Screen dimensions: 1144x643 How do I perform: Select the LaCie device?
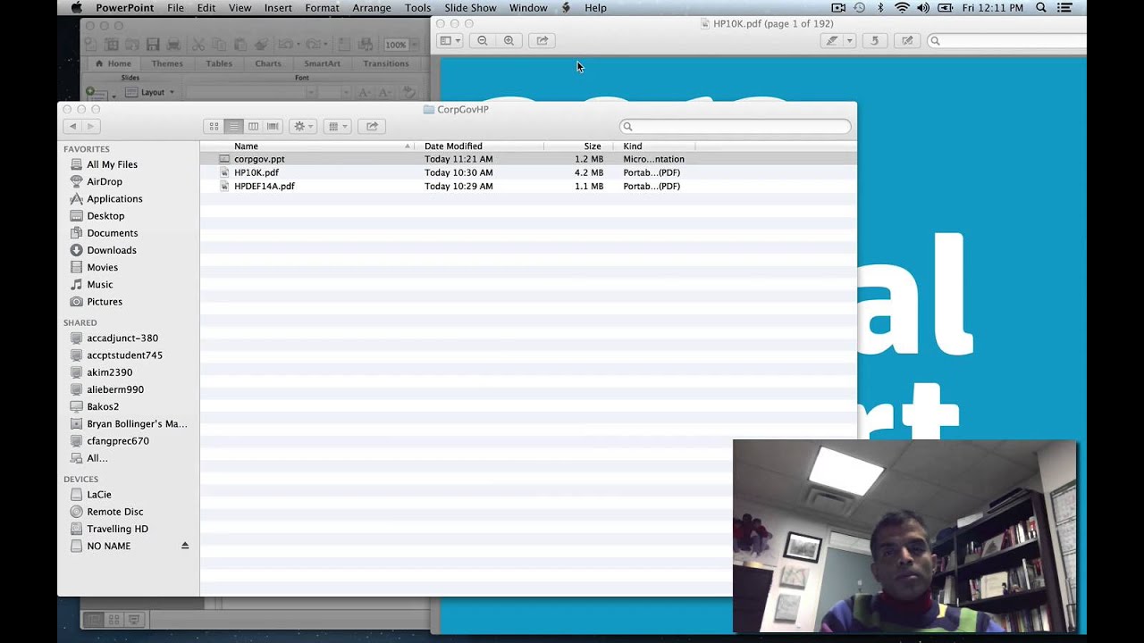point(99,494)
